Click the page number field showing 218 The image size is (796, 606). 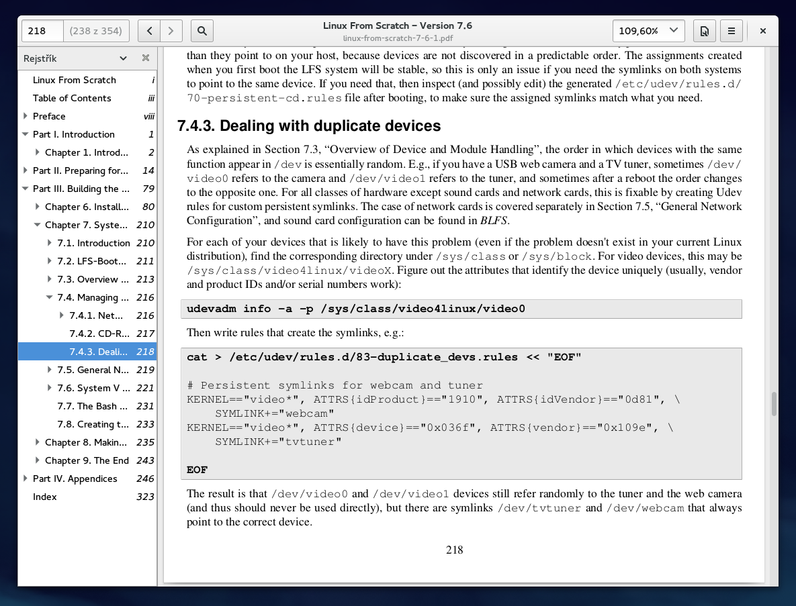coord(42,31)
